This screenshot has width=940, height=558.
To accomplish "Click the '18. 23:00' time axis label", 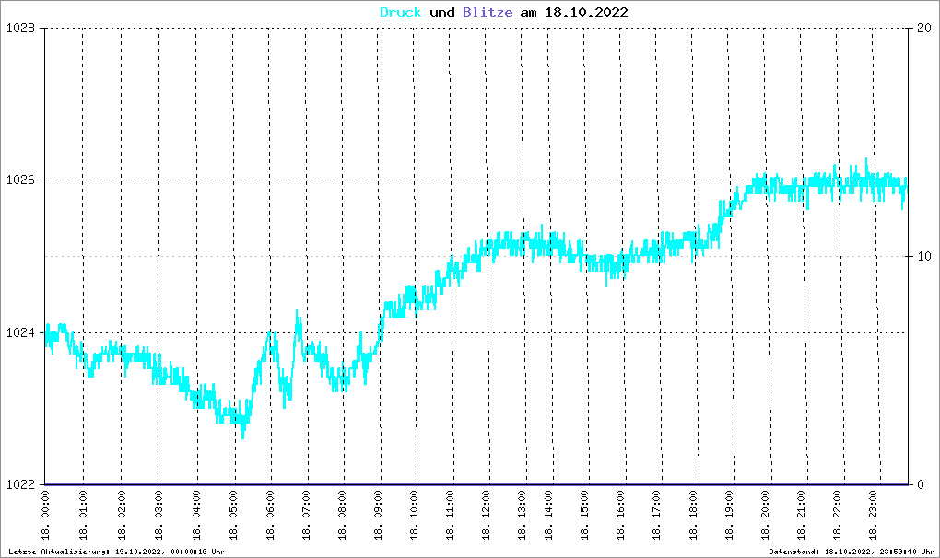I will point(874,515).
